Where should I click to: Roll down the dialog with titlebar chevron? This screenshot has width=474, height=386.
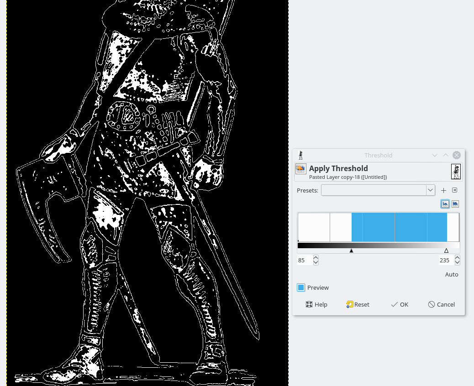click(x=435, y=155)
